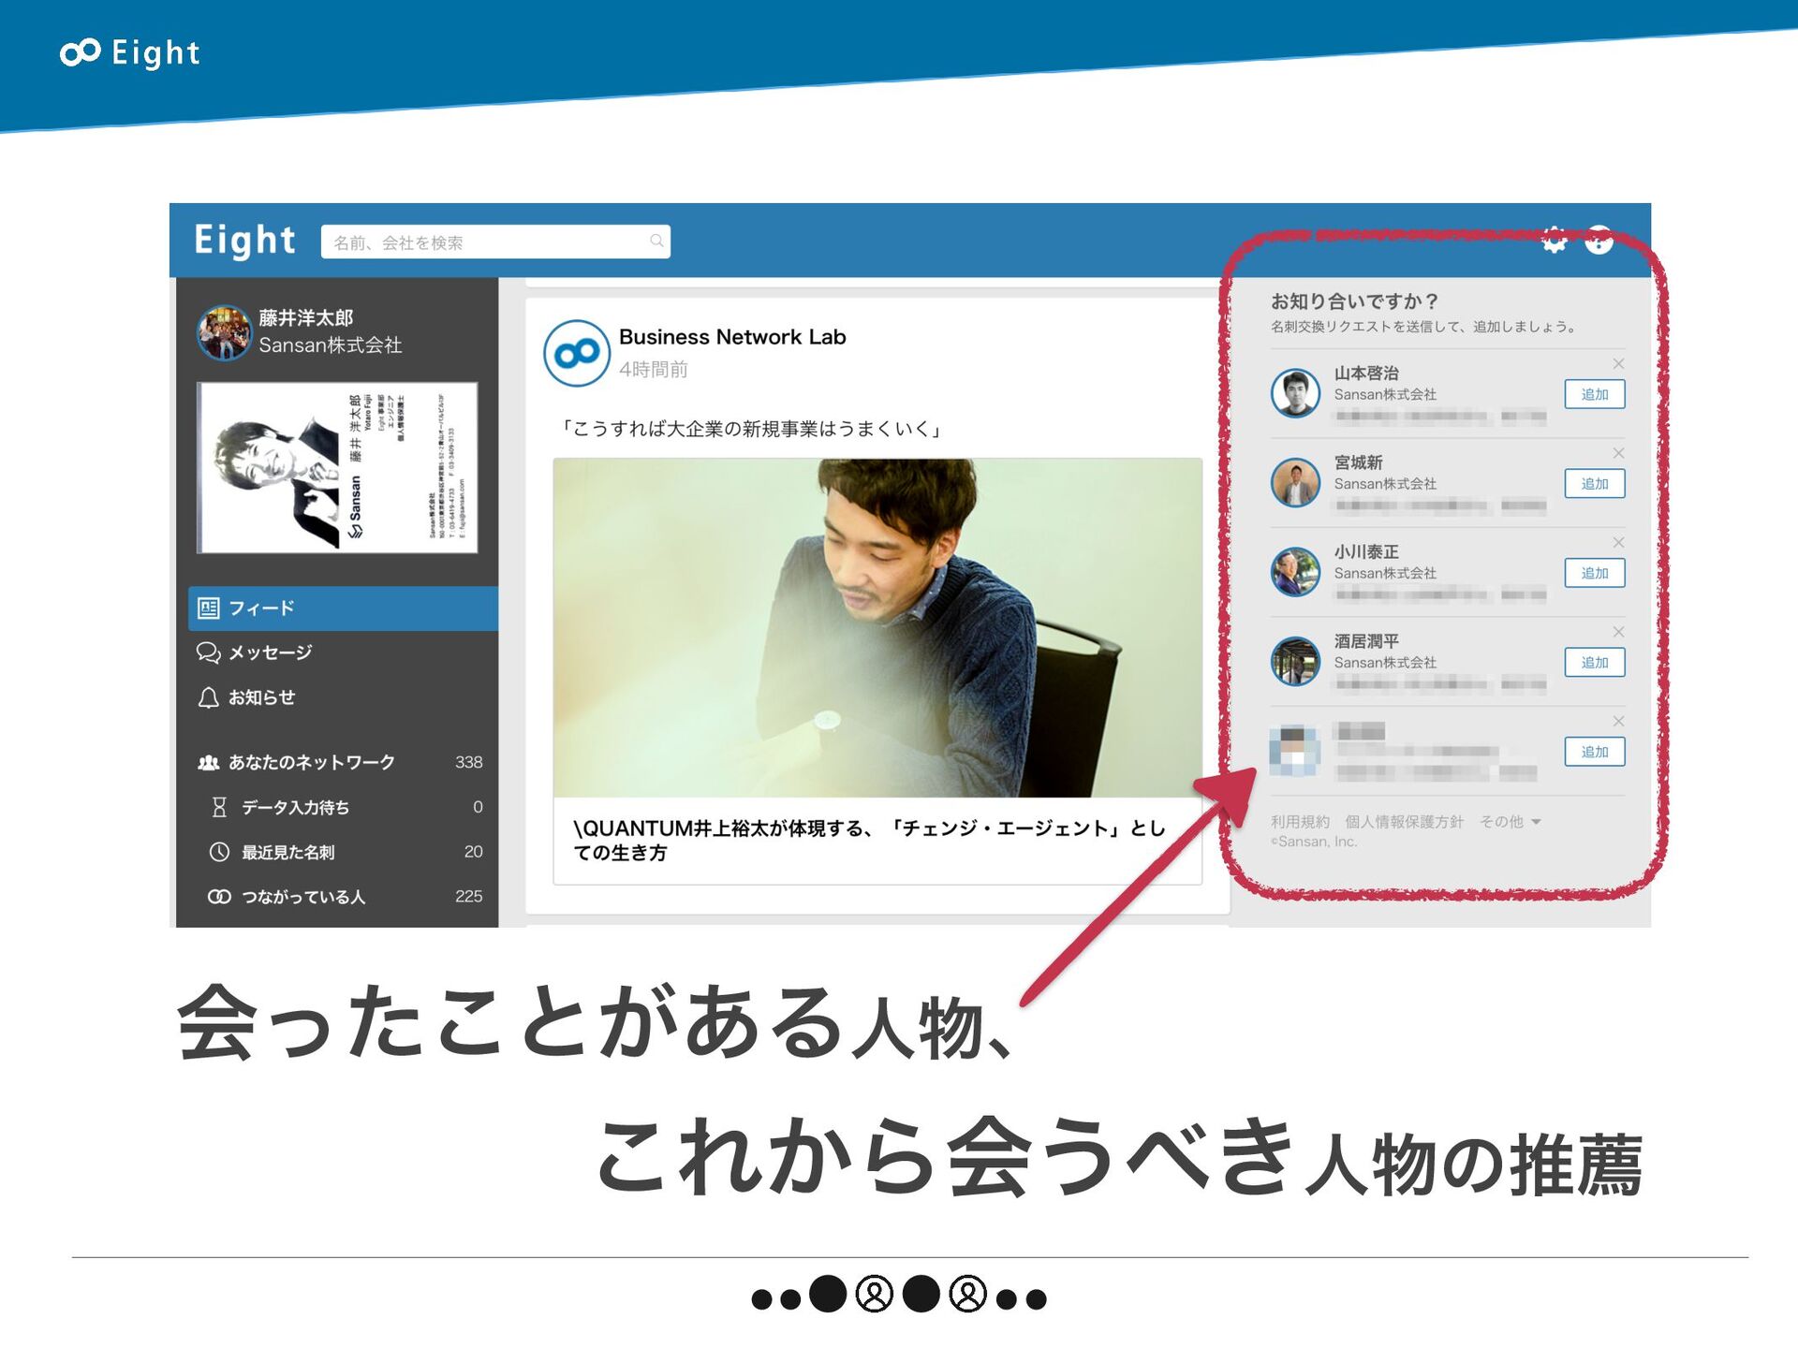1798x1348 pixels.
Task: Click the Eight logo in slide banner
Action: pyautogui.click(x=130, y=52)
